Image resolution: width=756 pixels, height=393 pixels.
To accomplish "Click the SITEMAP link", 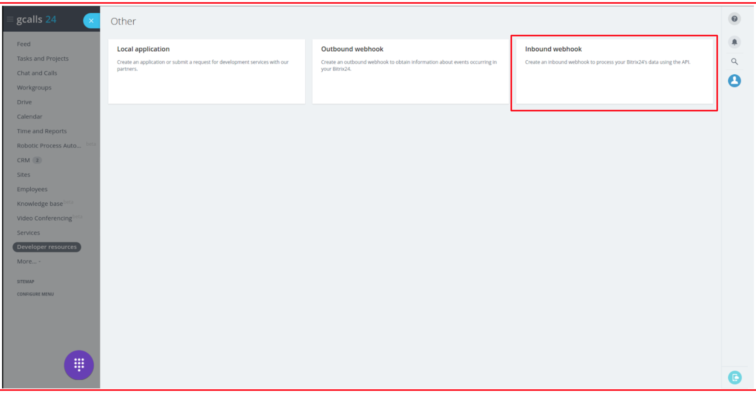I will click(25, 281).
